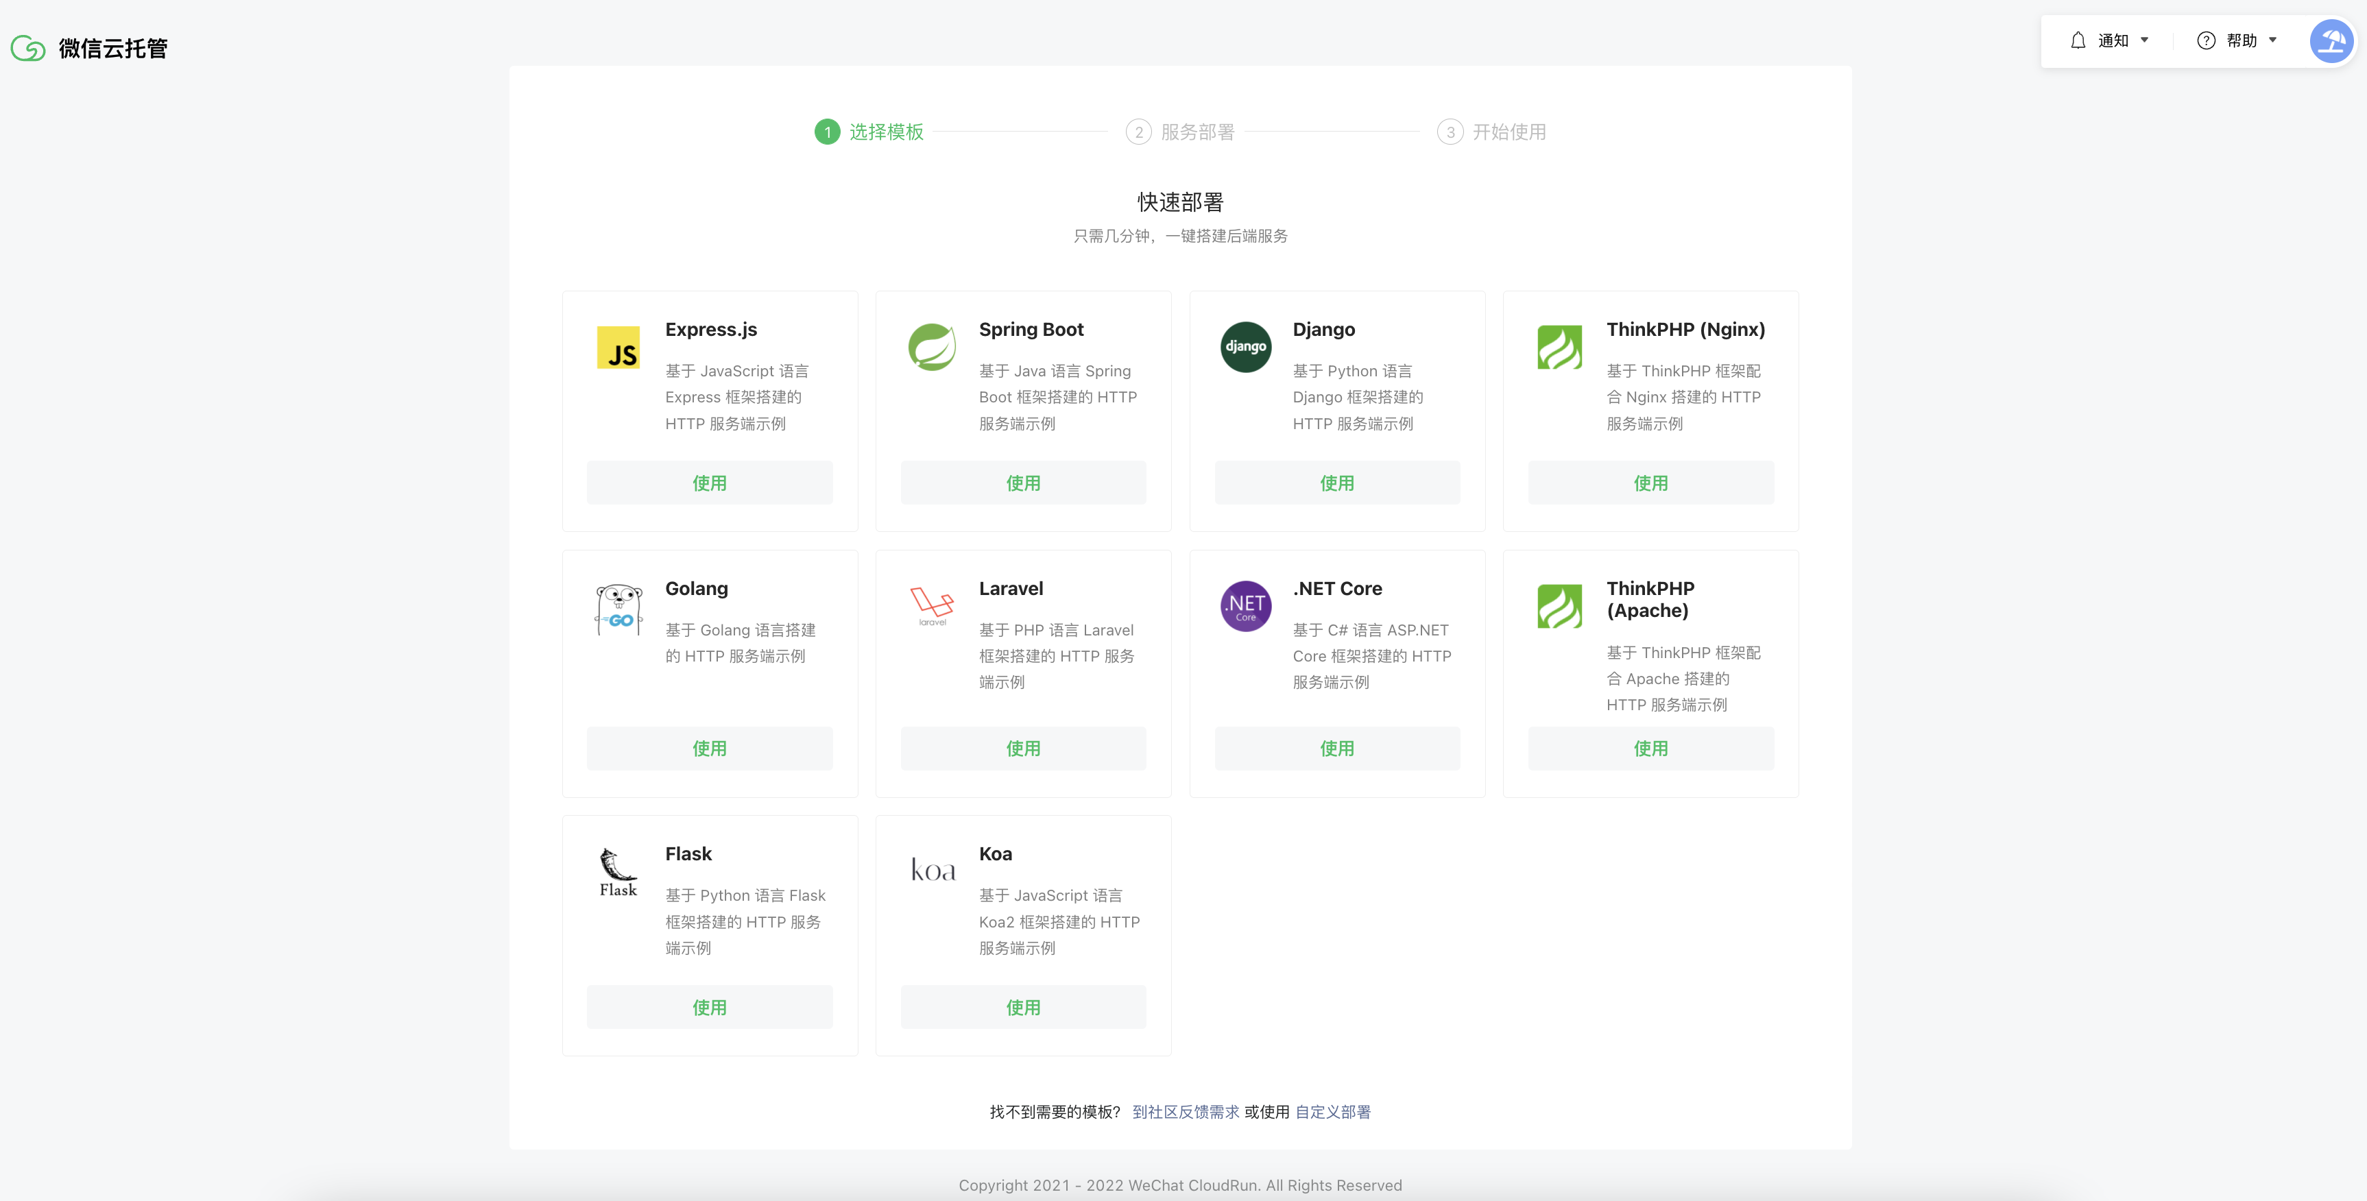Open the user avatar in top right
This screenshot has height=1201, width=2367.
click(2331, 40)
